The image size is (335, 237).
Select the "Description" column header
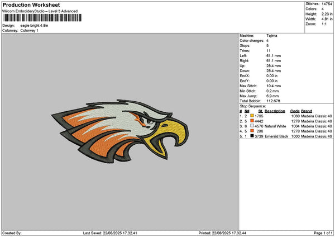coord(275,111)
